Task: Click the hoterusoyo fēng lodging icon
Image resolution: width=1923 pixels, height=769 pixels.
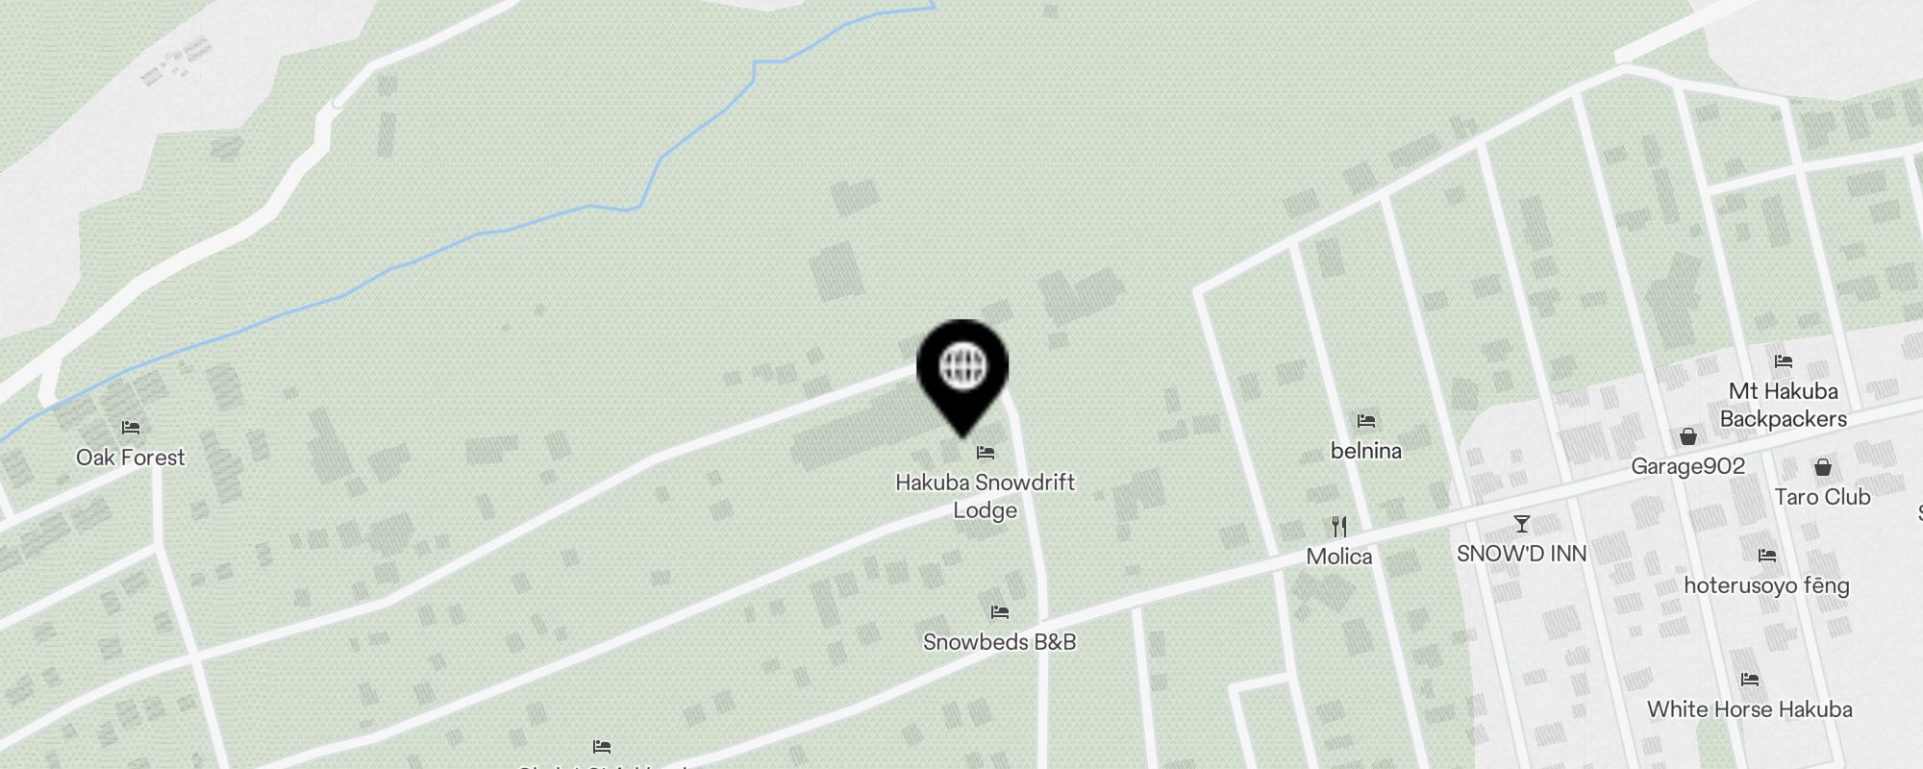Action: coord(1766,556)
